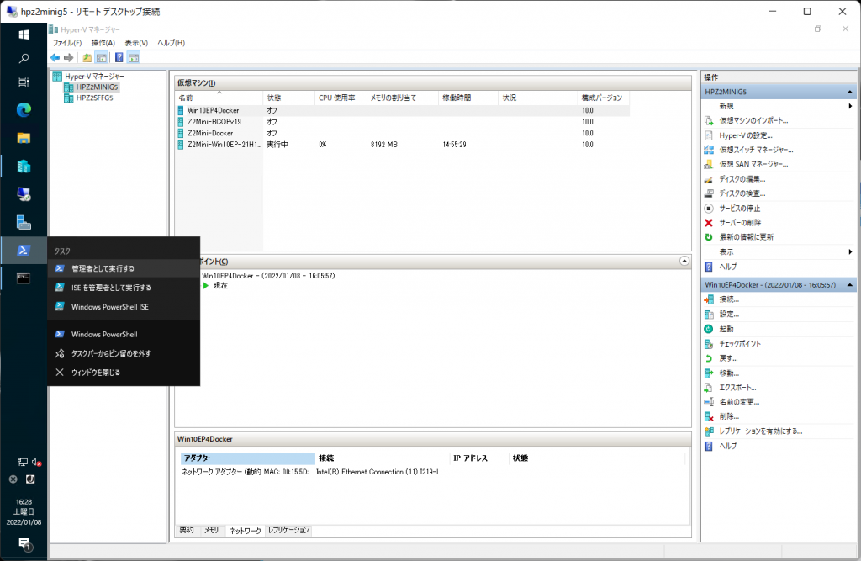Open ヘルプ in the HPZ2MINIG5 actions section
The height and width of the screenshot is (561, 861).
(x=728, y=267)
